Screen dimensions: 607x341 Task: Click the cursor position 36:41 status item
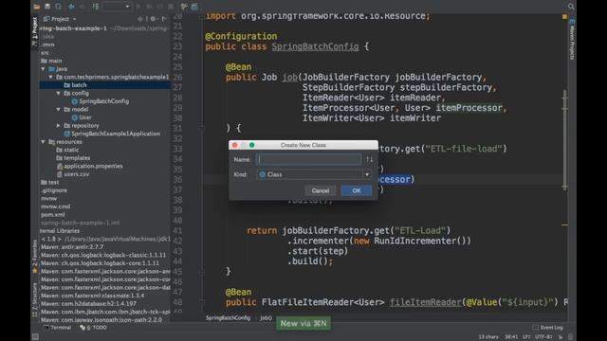(511, 337)
